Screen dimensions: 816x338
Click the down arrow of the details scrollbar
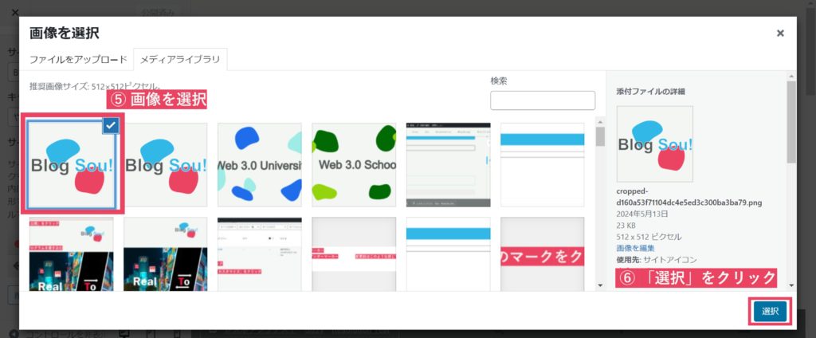point(791,285)
